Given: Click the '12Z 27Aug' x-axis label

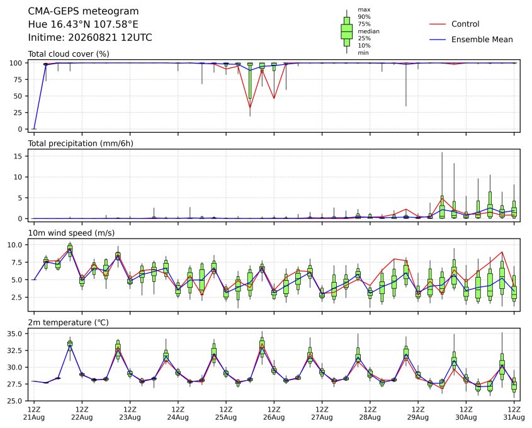Looking at the screenshot, I should [x=322, y=414].
